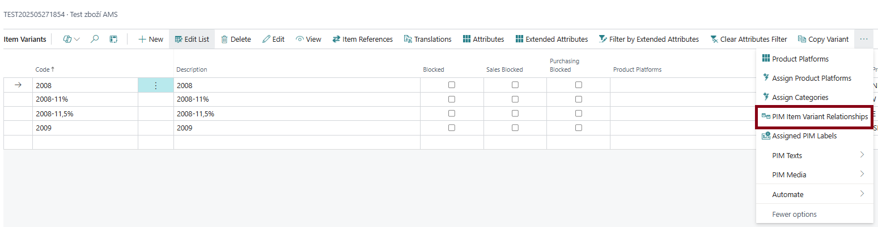Click the Edit pencil action

tap(273, 39)
